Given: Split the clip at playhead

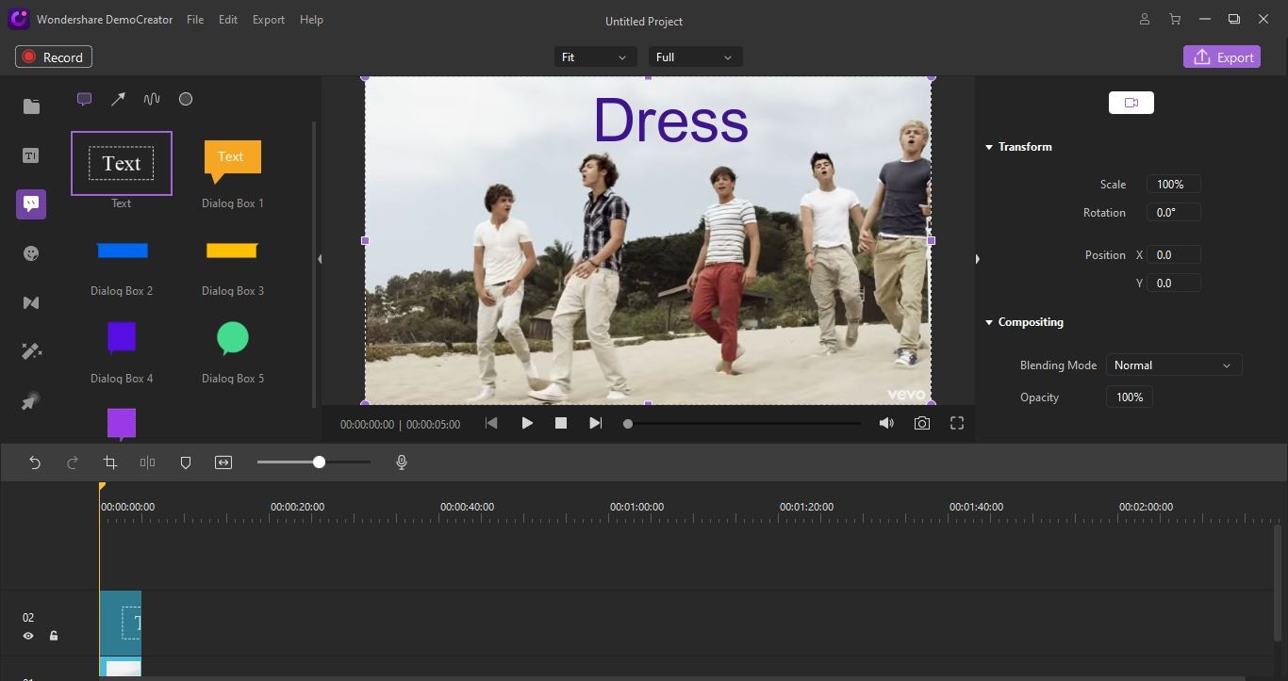Looking at the screenshot, I should (148, 462).
